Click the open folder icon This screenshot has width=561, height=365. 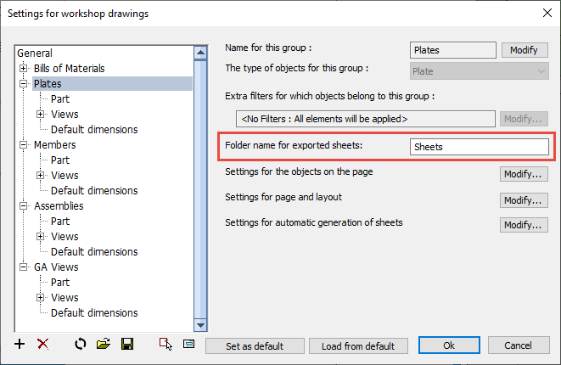tap(104, 345)
